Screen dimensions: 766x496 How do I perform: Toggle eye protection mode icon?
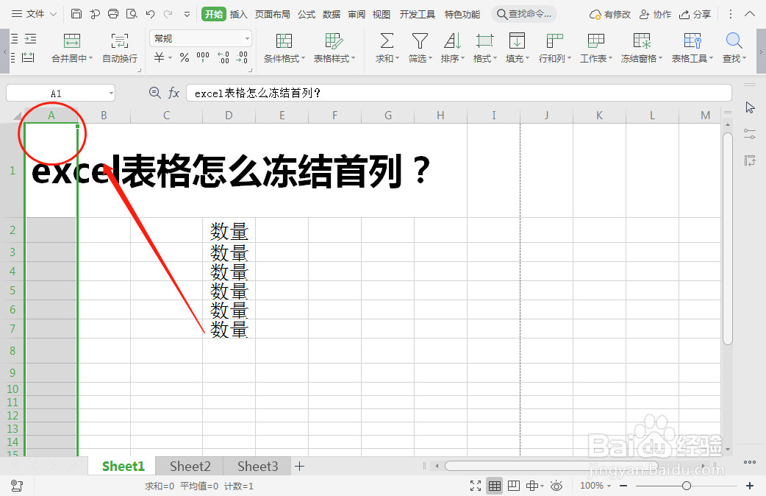(556, 486)
